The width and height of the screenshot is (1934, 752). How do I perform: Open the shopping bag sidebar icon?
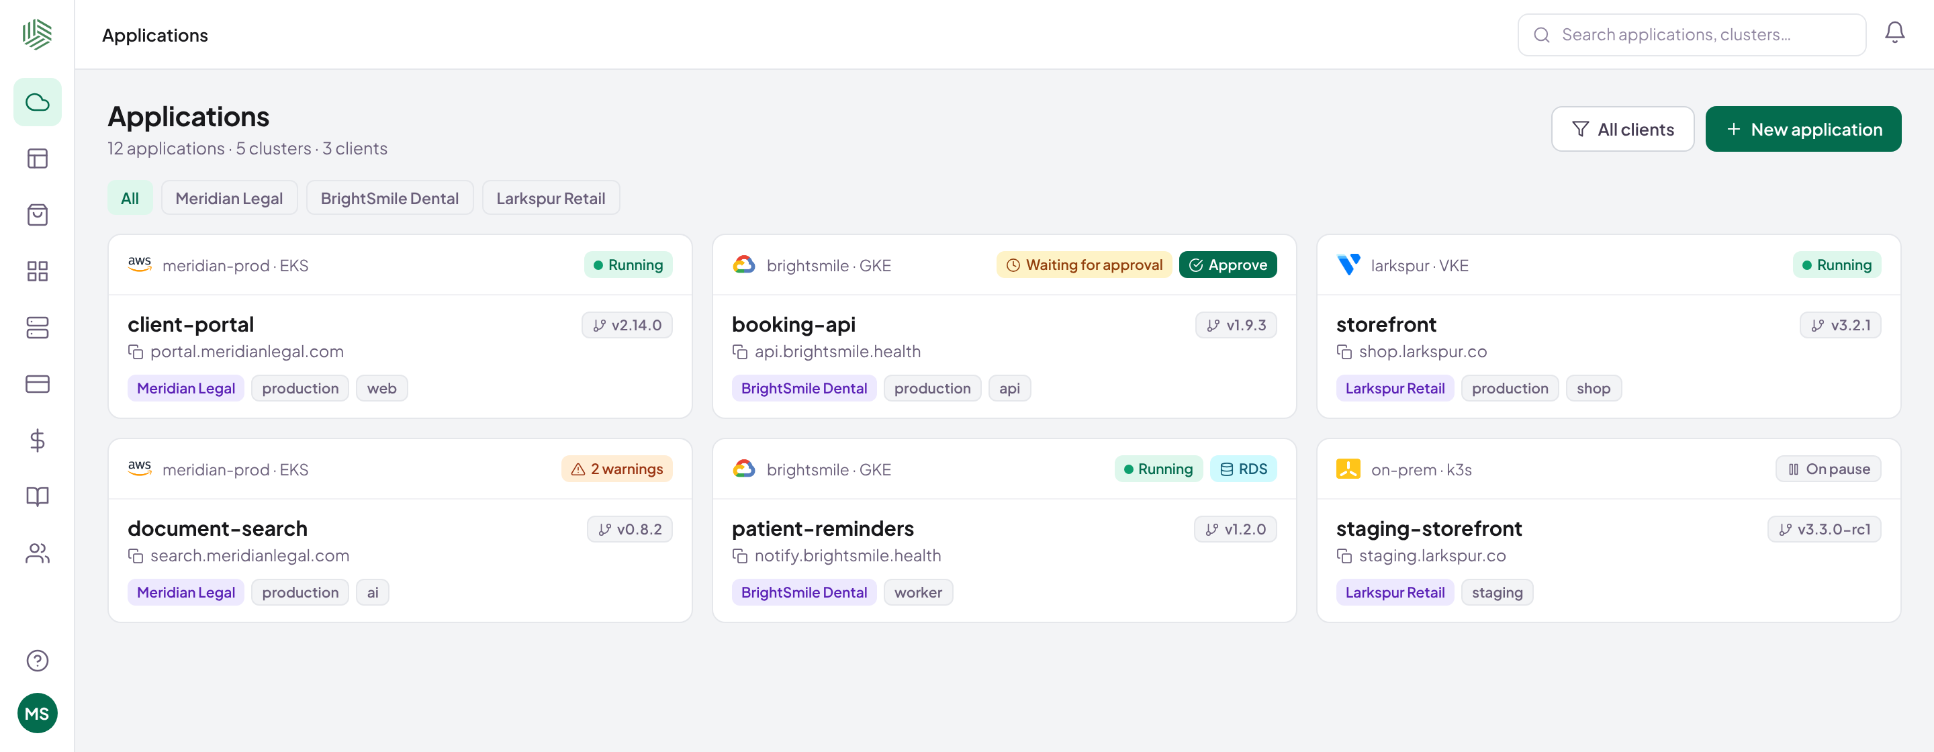pos(38,215)
